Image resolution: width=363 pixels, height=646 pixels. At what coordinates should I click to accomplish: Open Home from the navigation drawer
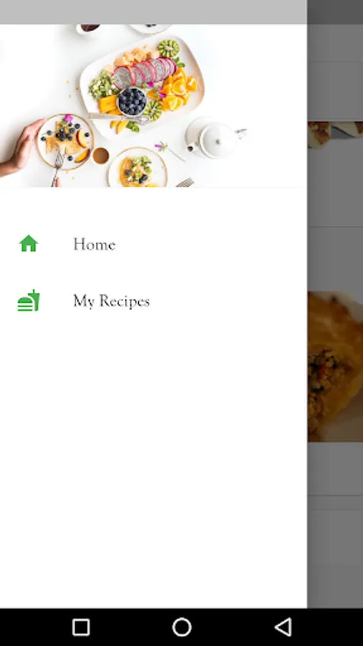154,244
